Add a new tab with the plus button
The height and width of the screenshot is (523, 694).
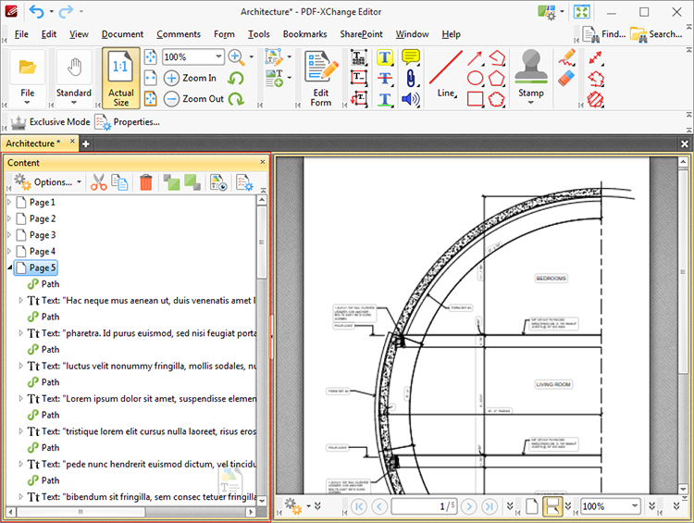tap(86, 143)
